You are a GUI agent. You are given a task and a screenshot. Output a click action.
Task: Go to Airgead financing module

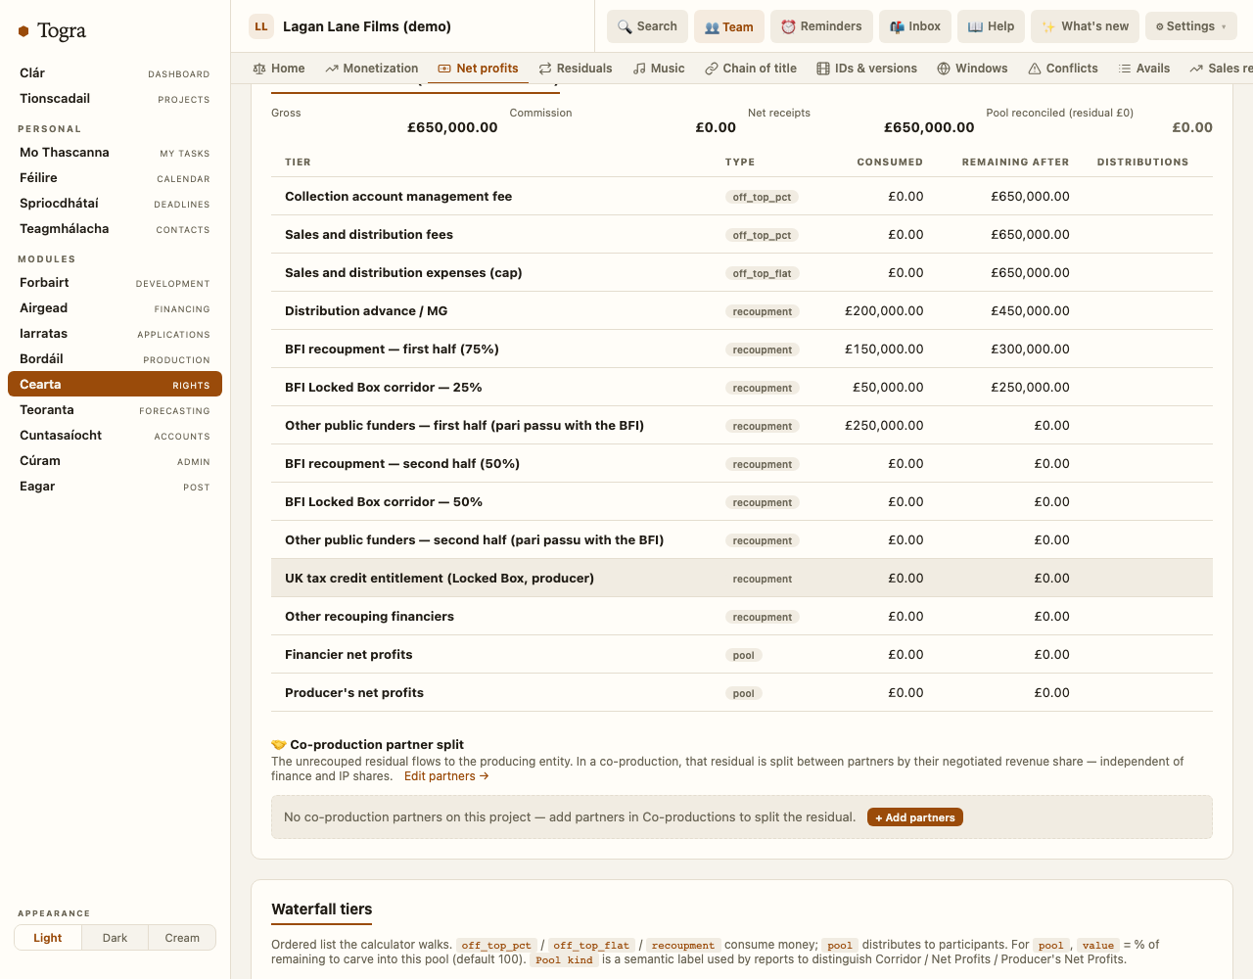tap(115, 308)
